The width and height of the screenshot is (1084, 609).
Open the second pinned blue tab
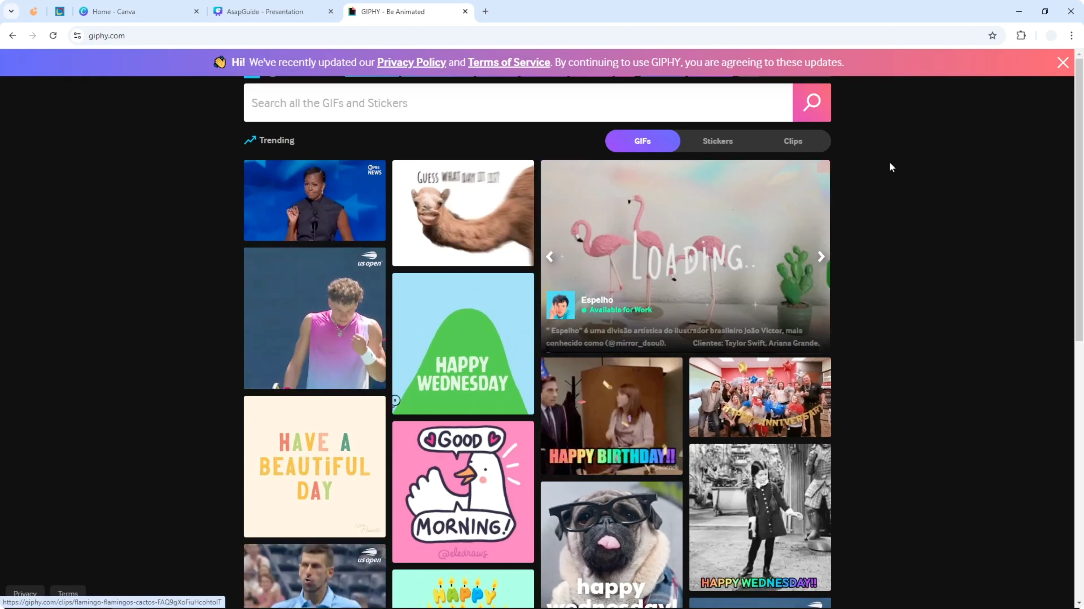(x=60, y=11)
